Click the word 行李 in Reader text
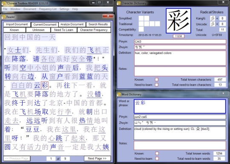230x164 pixels. (64, 112)
